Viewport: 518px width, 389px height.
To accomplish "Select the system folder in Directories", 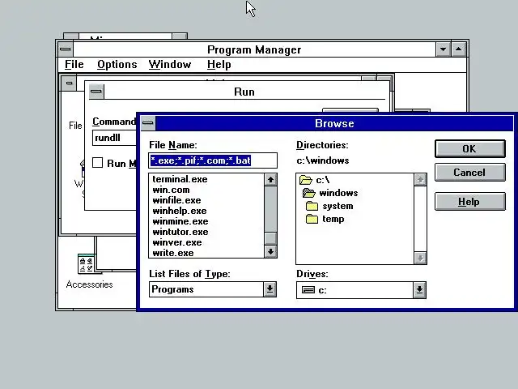I will coord(329,206).
